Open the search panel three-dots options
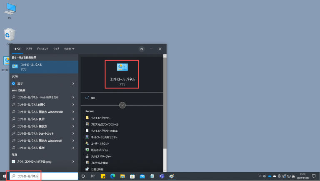 pos(152,49)
